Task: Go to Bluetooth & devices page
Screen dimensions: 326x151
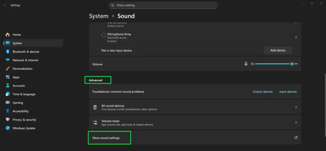Action: [33, 52]
